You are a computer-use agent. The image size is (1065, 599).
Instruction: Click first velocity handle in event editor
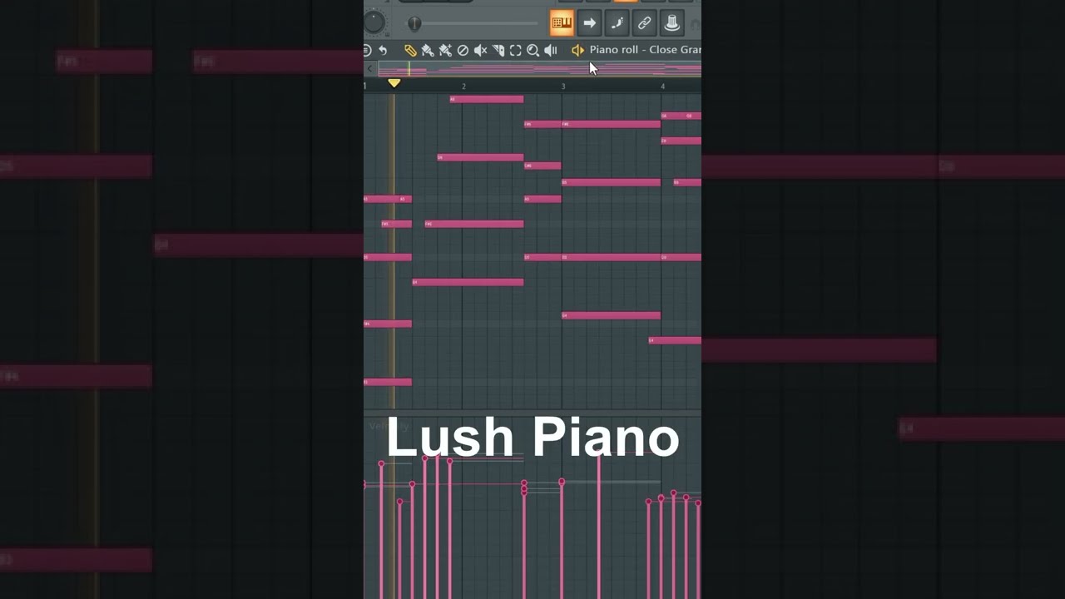point(381,463)
